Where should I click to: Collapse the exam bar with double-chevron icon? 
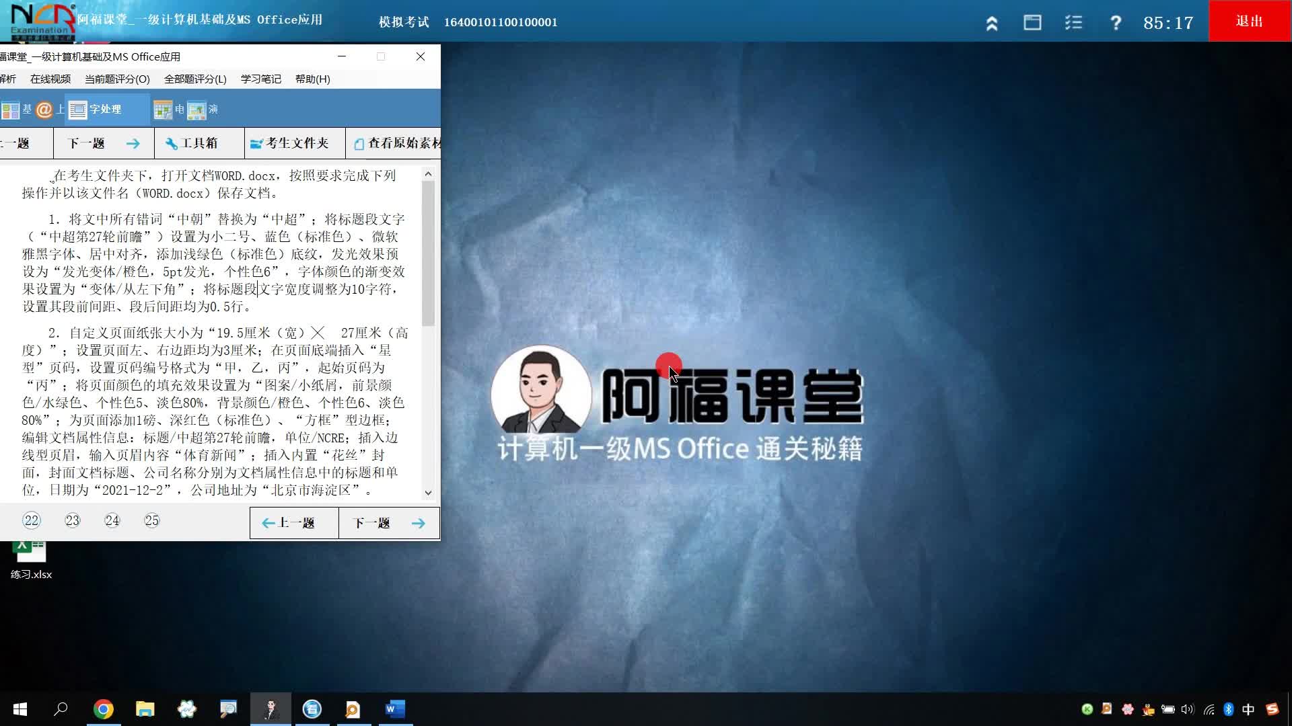point(991,24)
